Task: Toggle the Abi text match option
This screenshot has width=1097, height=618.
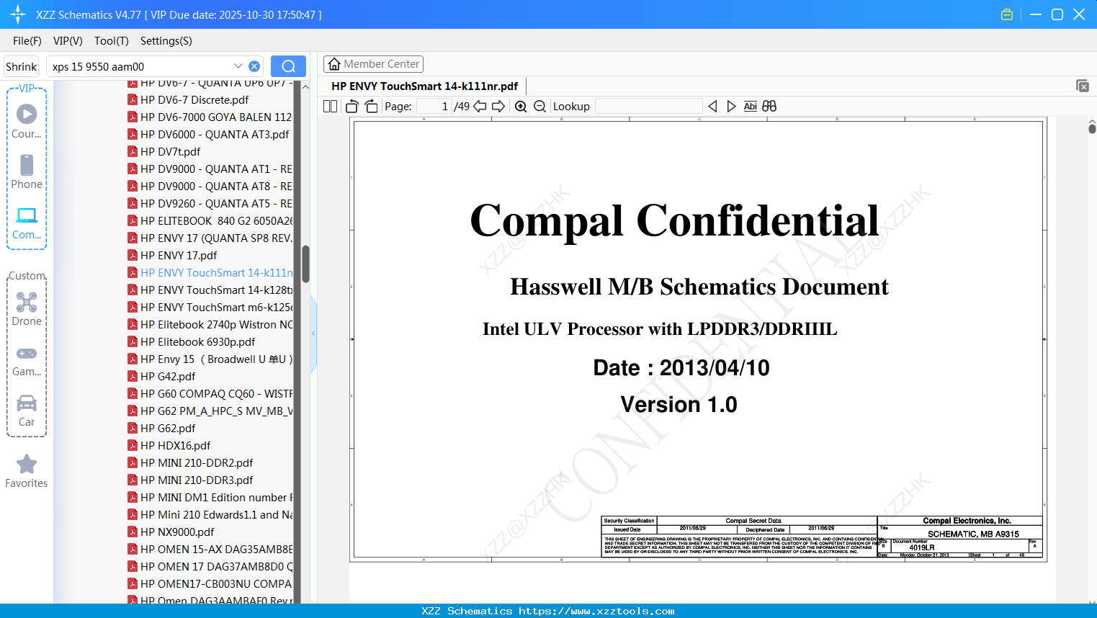Action: tap(750, 106)
